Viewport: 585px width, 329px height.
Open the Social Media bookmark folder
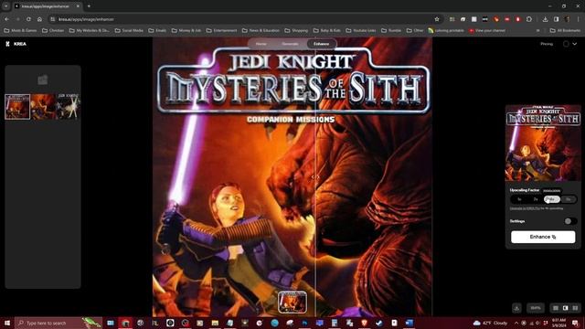129,30
